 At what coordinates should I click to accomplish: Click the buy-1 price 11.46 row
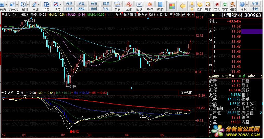tap(235, 51)
